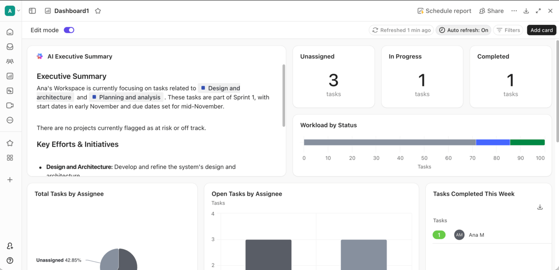Open the Clips video icon in the sidebar
559x270 pixels.
[x=9, y=105]
